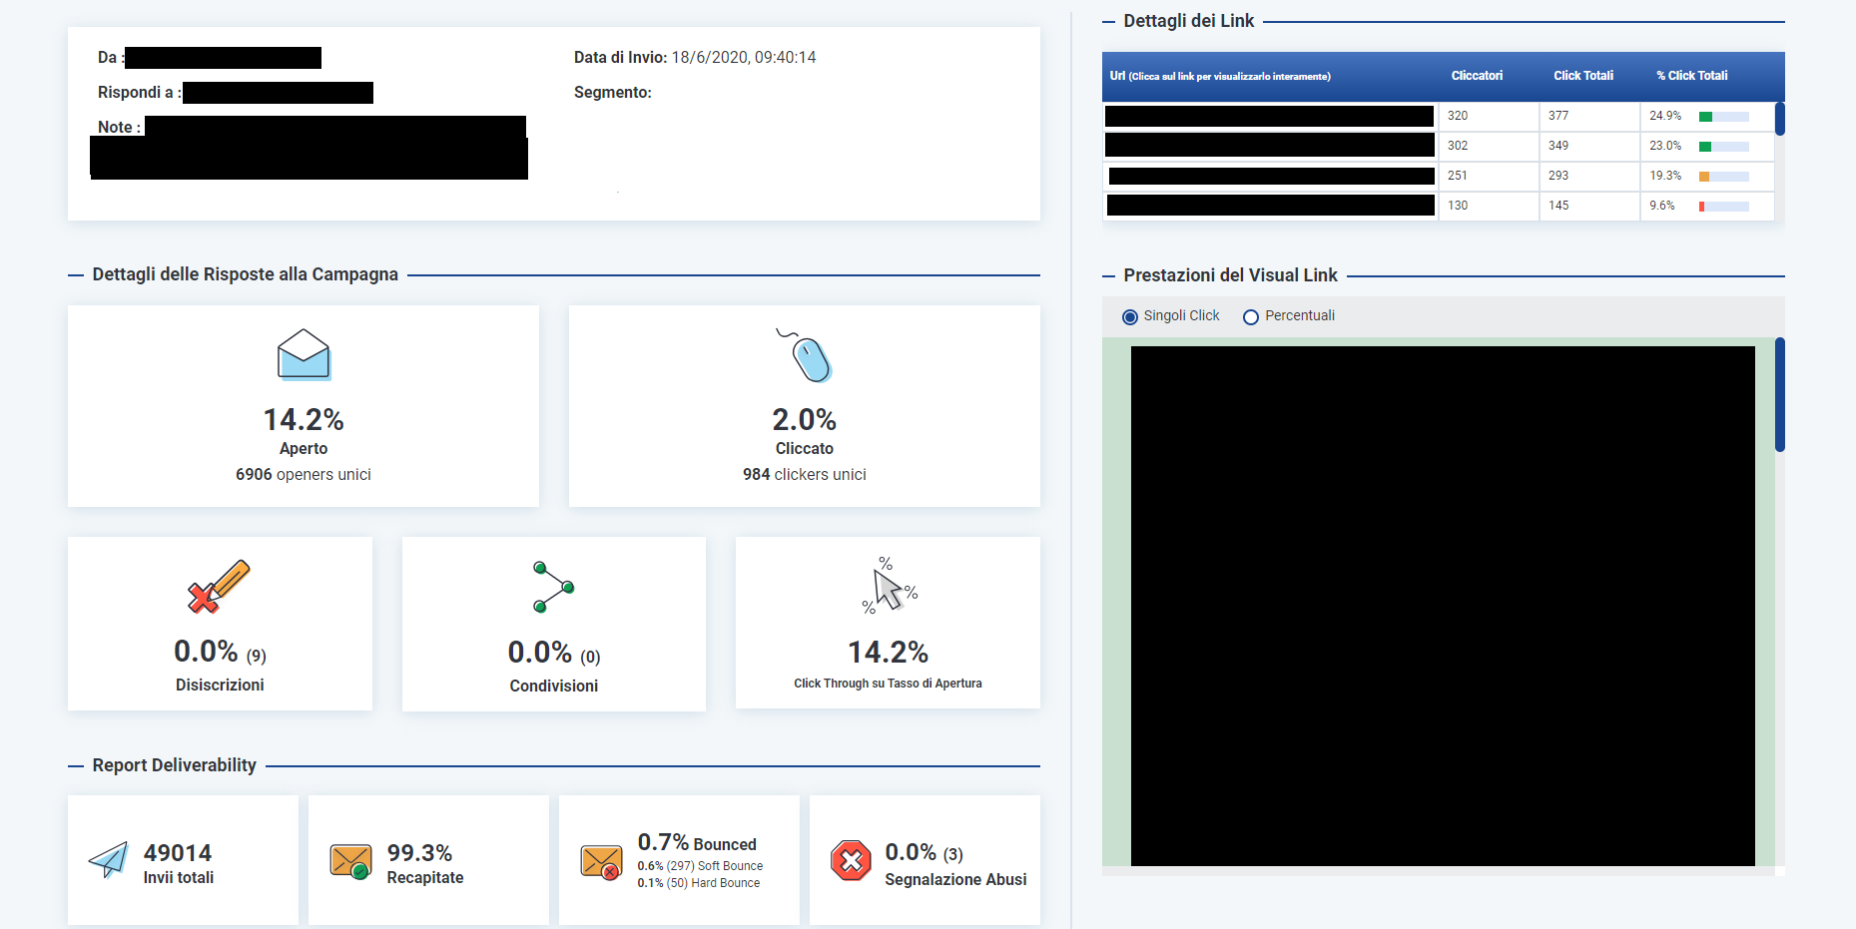
Task: Select the Singoli Click radio button
Action: pyautogui.click(x=1130, y=316)
